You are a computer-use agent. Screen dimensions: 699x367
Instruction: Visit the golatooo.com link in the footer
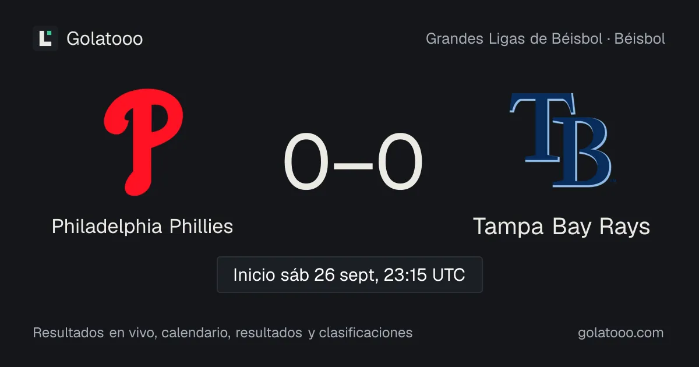coord(621,333)
